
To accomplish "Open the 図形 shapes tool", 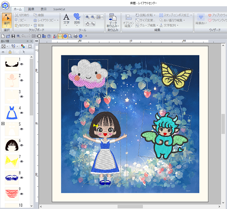I will pyautogui.click(x=77, y=19).
